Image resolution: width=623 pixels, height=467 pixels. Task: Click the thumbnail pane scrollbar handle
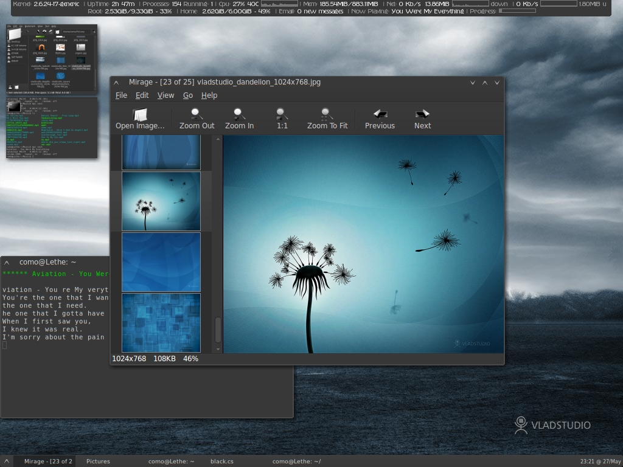coord(218,329)
